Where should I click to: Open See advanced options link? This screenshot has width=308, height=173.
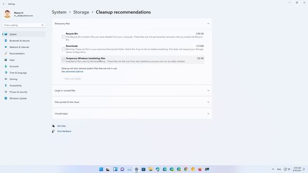(72, 72)
